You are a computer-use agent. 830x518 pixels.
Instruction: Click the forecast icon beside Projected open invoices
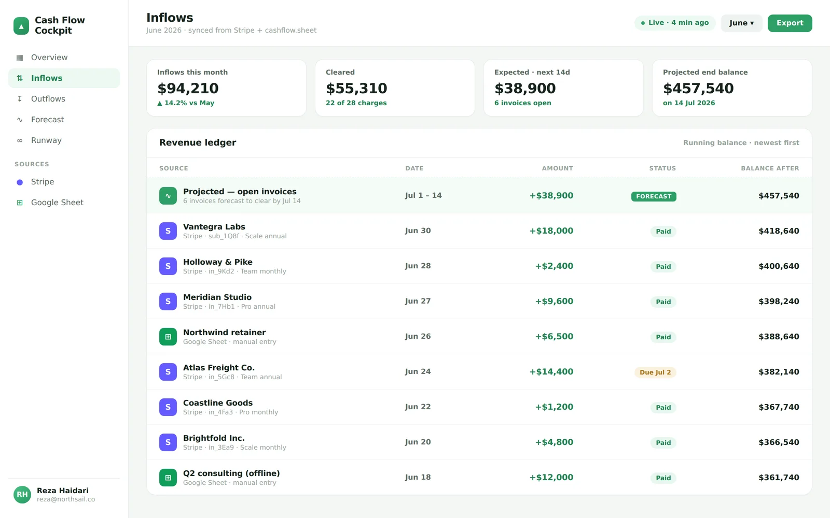pyautogui.click(x=168, y=196)
